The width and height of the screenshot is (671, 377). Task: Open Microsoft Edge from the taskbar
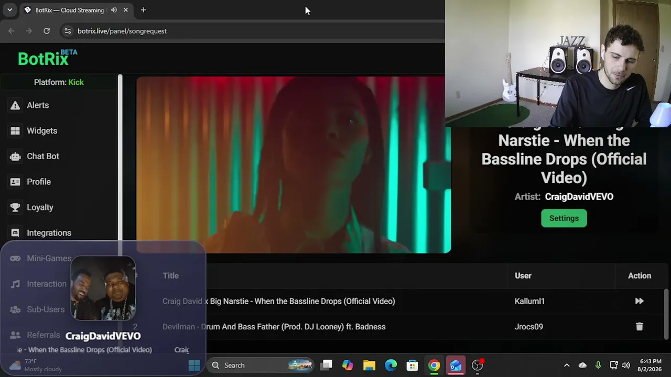[391, 365]
